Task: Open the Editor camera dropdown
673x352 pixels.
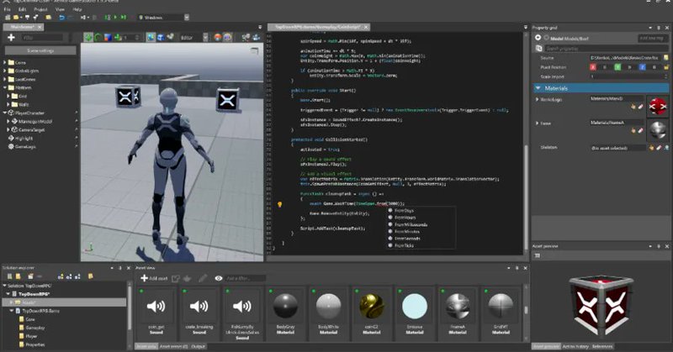Action: (x=193, y=38)
